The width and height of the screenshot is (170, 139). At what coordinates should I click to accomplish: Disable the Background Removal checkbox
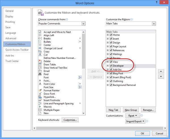[x=111, y=85]
